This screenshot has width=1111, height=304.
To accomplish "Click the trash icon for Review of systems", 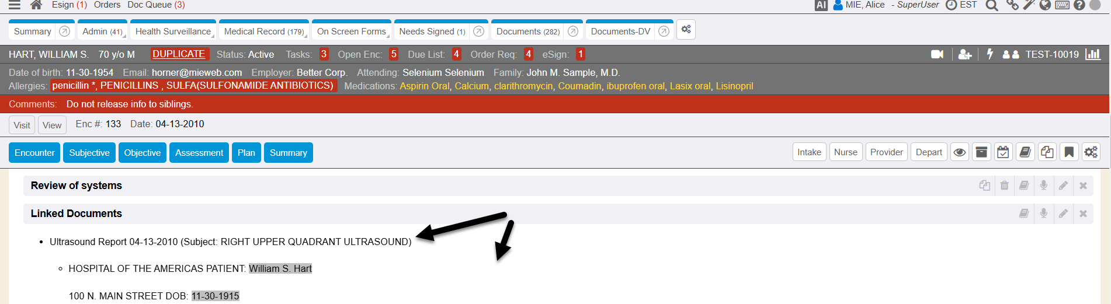I will (1004, 186).
